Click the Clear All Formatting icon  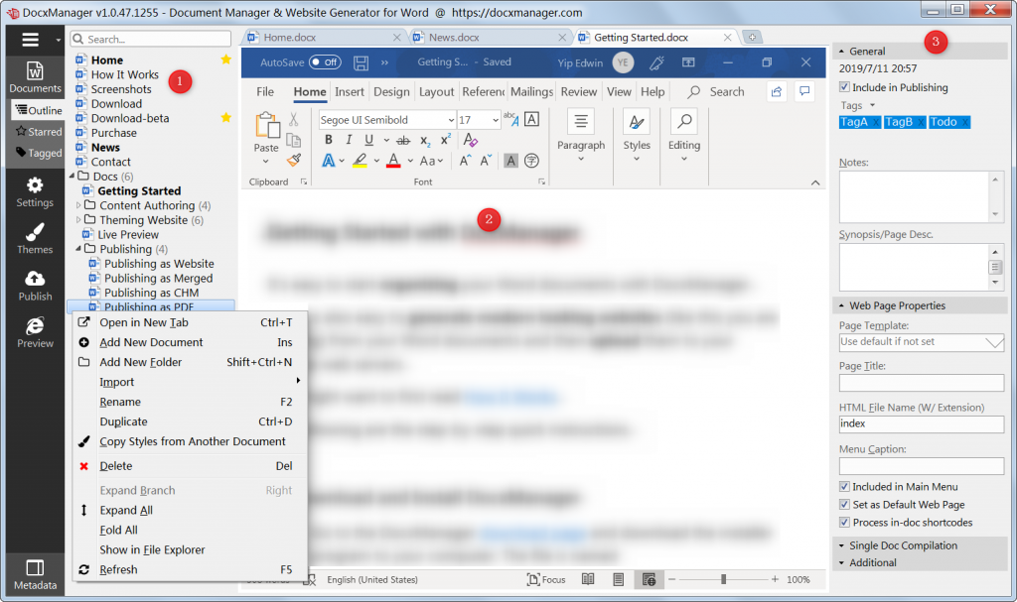click(470, 139)
